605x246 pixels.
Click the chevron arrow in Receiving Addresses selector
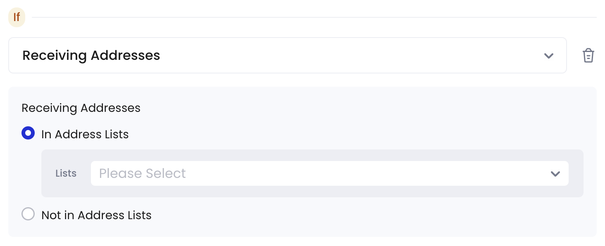pos(548,56)
